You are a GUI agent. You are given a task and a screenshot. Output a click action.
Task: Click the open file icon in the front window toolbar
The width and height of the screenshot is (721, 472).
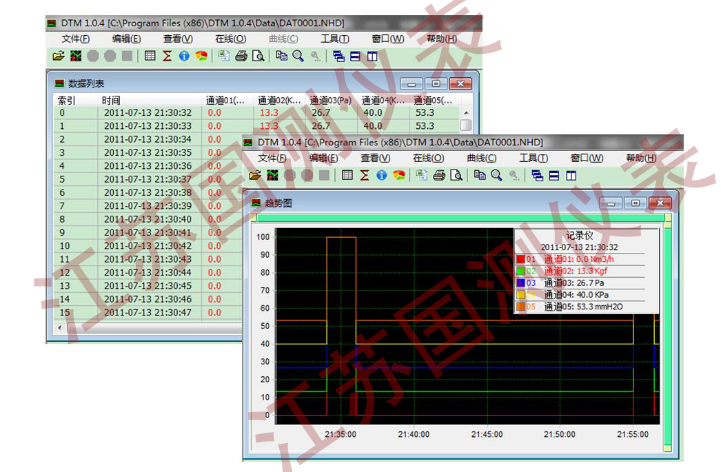tap(255, 175)
